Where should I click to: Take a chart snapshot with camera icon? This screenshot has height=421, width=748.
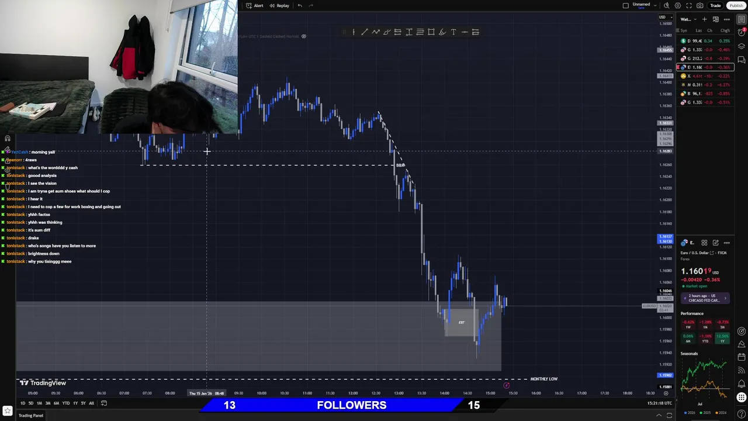pos(700,6)
